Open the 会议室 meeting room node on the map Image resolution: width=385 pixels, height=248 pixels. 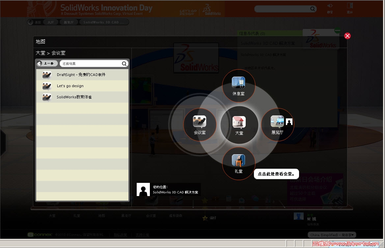pyautogui.click(x=200, y=125)
